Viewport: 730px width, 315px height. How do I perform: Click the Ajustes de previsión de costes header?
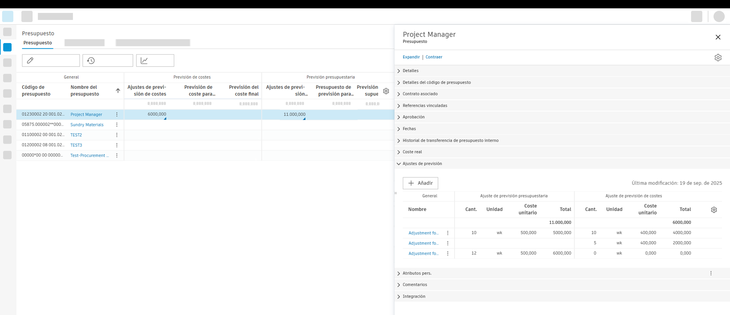pos(147,91)
